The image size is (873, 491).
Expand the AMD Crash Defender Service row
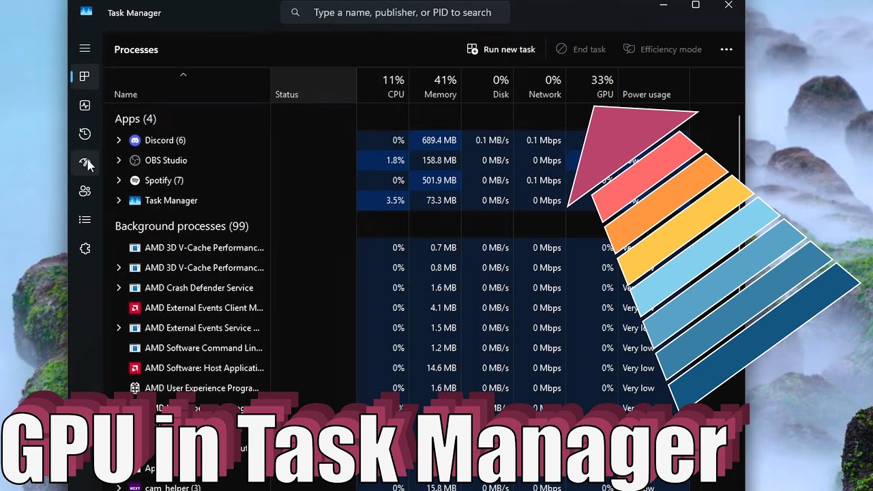[x=119, y=288]
